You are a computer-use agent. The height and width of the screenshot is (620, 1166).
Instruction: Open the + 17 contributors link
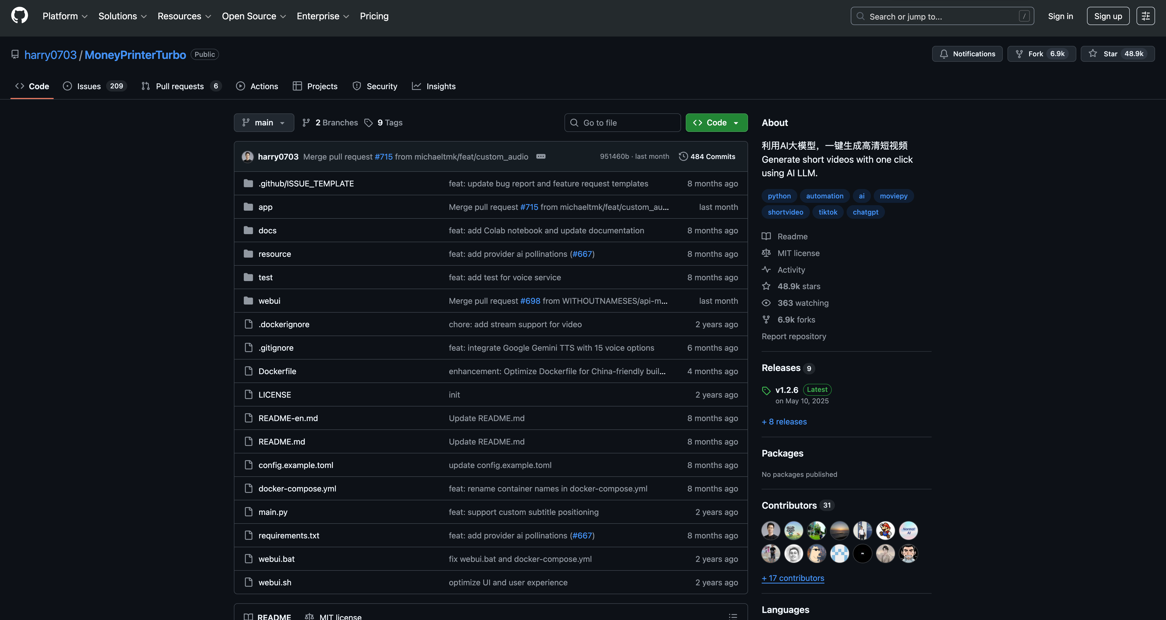tap(793, 578)
